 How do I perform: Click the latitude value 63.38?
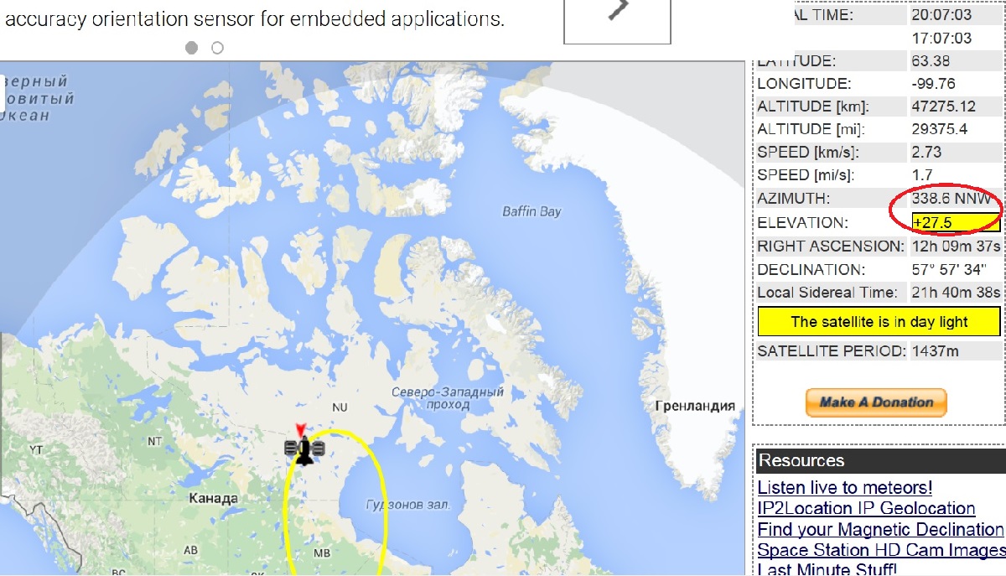931,60
